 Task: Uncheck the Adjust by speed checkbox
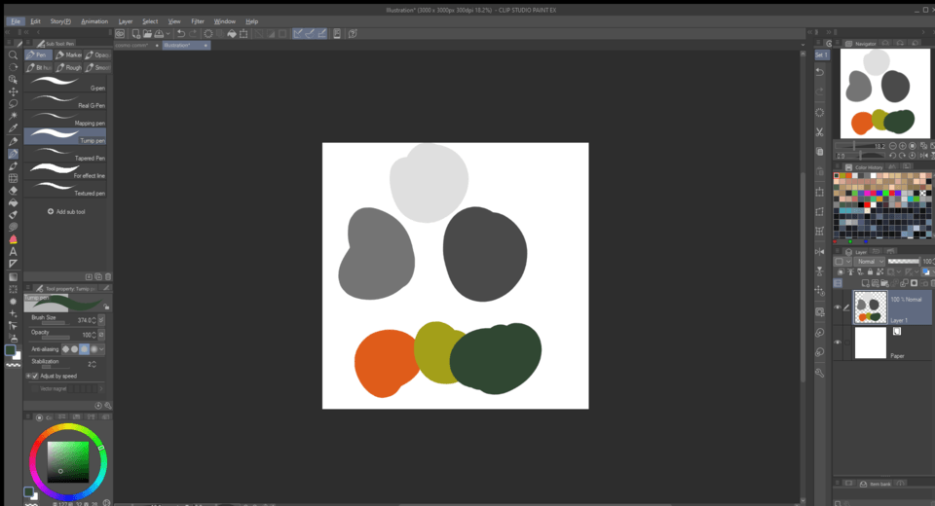click(x=35, y=376)
